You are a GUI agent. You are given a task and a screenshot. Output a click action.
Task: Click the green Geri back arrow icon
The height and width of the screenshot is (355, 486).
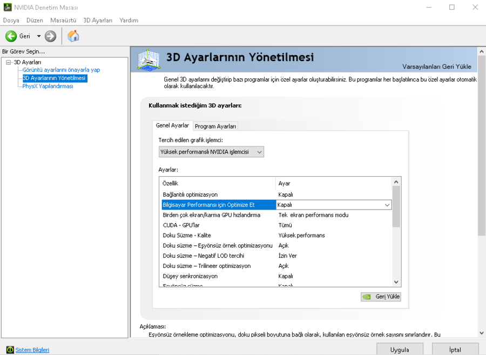pyautogui.click(x=11, y=36)
